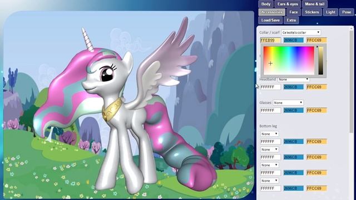
Task: Switch to the Light tab
Action: click(330, 12)
